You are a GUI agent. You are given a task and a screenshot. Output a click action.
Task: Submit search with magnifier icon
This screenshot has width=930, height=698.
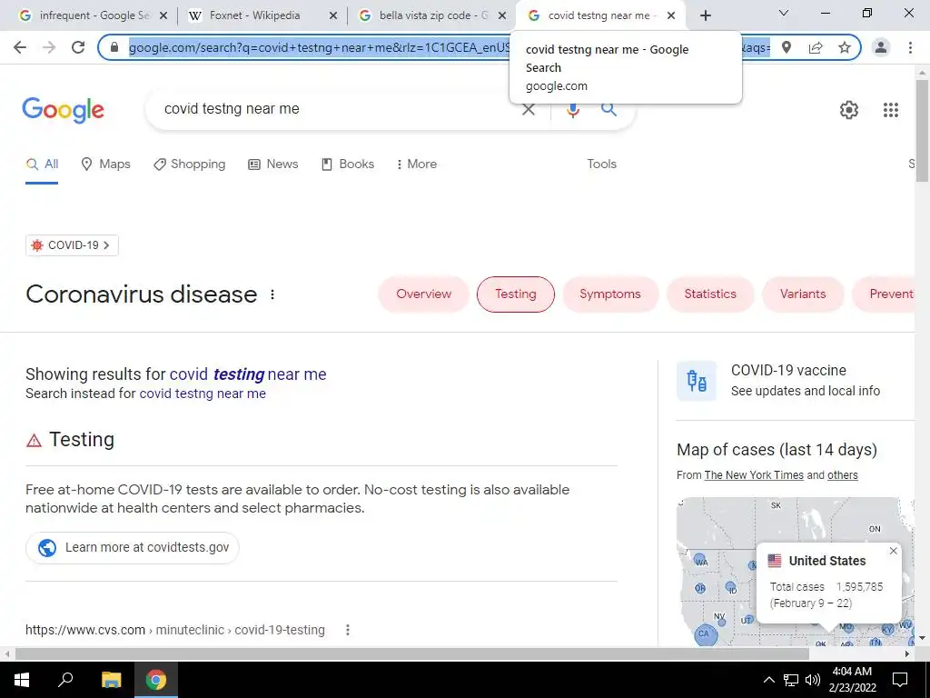tap(608, 109)
